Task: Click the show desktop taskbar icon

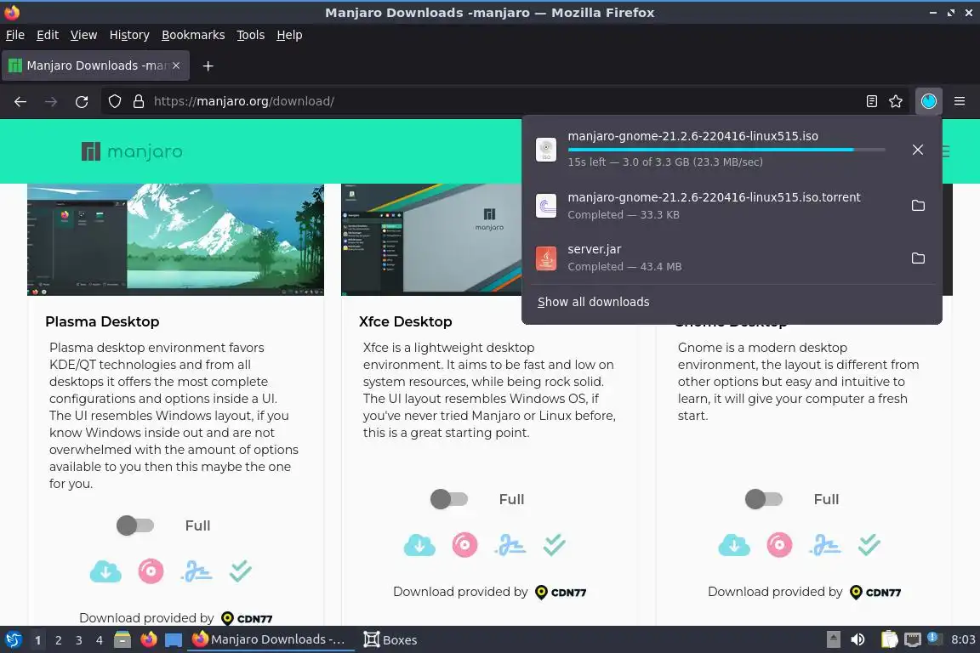Action: (x=174, y=640)
